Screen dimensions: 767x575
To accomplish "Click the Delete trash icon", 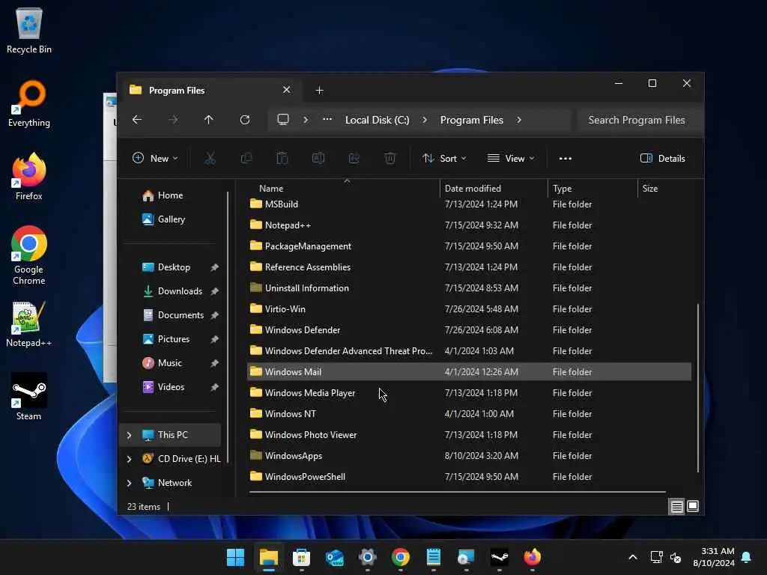I will (x=389, y=158).
